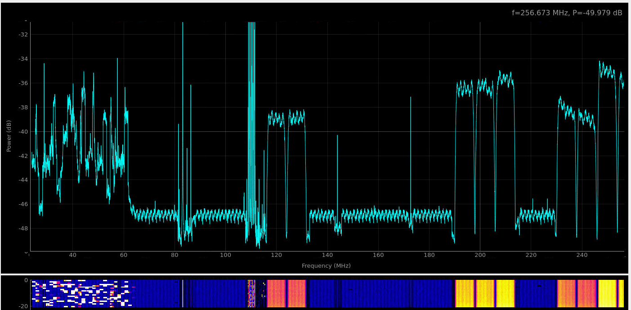Grab the splitter handle between spectrum and waterfall
Screen dimensions: 631x310
pos(315,274)
